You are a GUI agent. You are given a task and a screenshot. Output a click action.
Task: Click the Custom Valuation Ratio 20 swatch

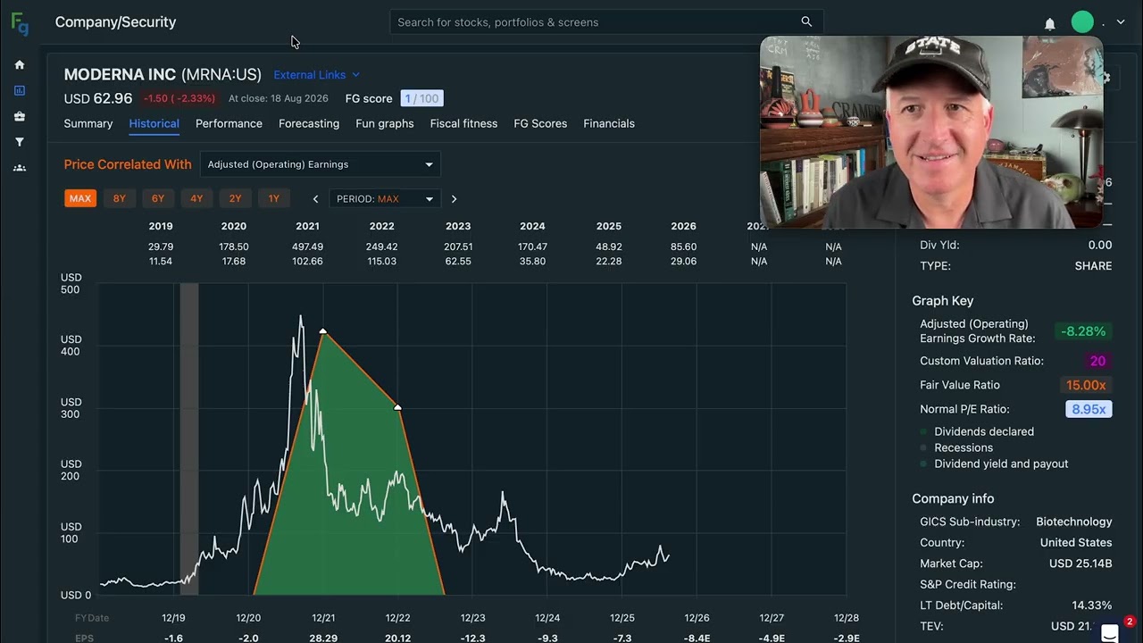coord(1097,361)
